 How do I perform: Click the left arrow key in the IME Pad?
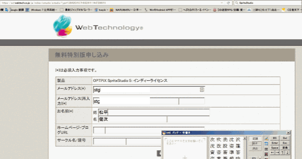pos(272,153)
